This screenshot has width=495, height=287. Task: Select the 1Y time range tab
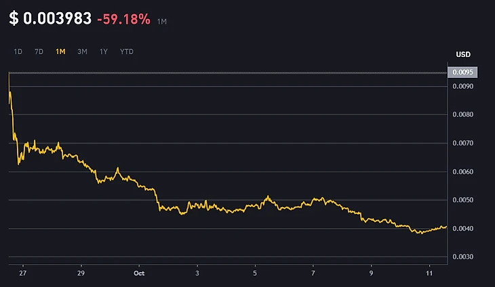pyautogui.click(x=103, y=51)
